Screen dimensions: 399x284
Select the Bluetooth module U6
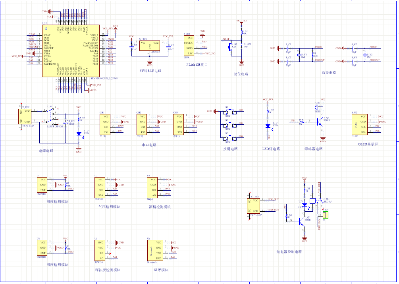point(154,250)
